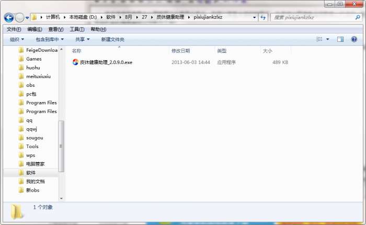Select the Tools folder in the tree
This screenshot has width=366, height=225.
(x=32, y=147)
